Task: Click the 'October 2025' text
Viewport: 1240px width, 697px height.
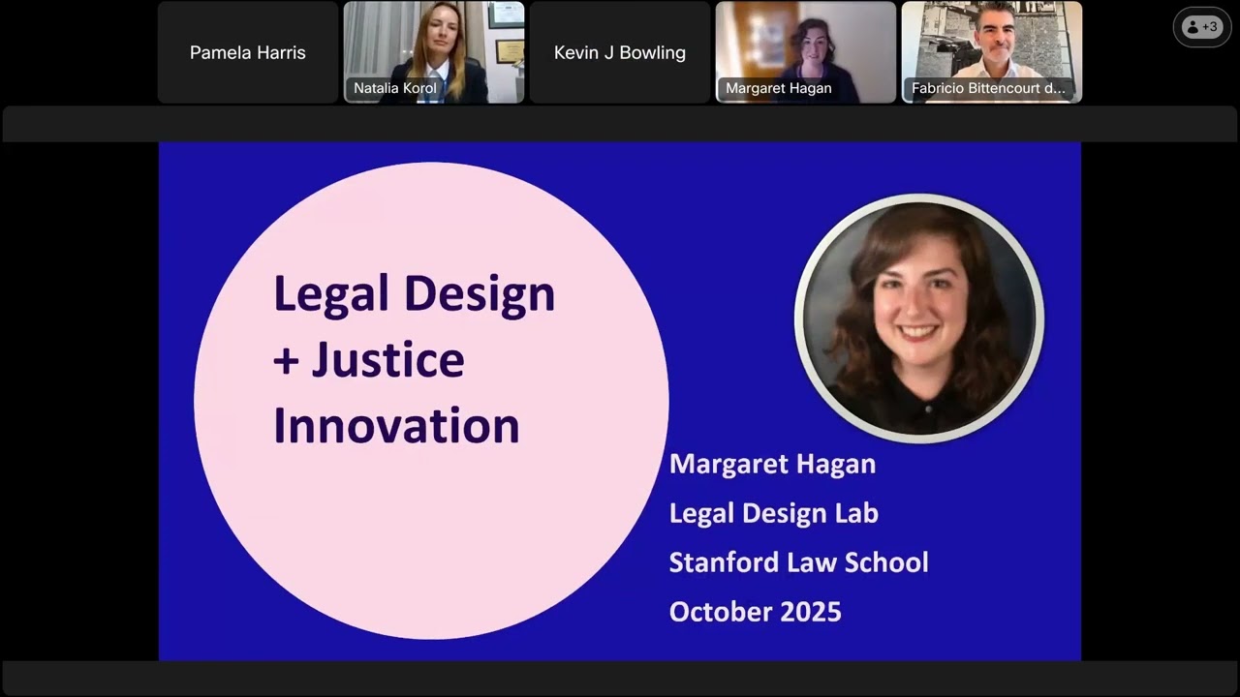Action: pos(755,612)
